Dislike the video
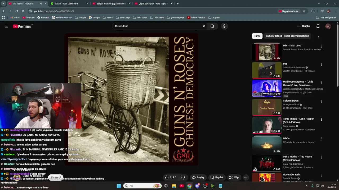 183,177
